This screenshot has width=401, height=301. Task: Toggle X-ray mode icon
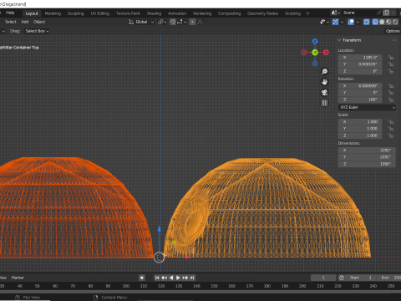pyautogui.click(x=367, y=22)
